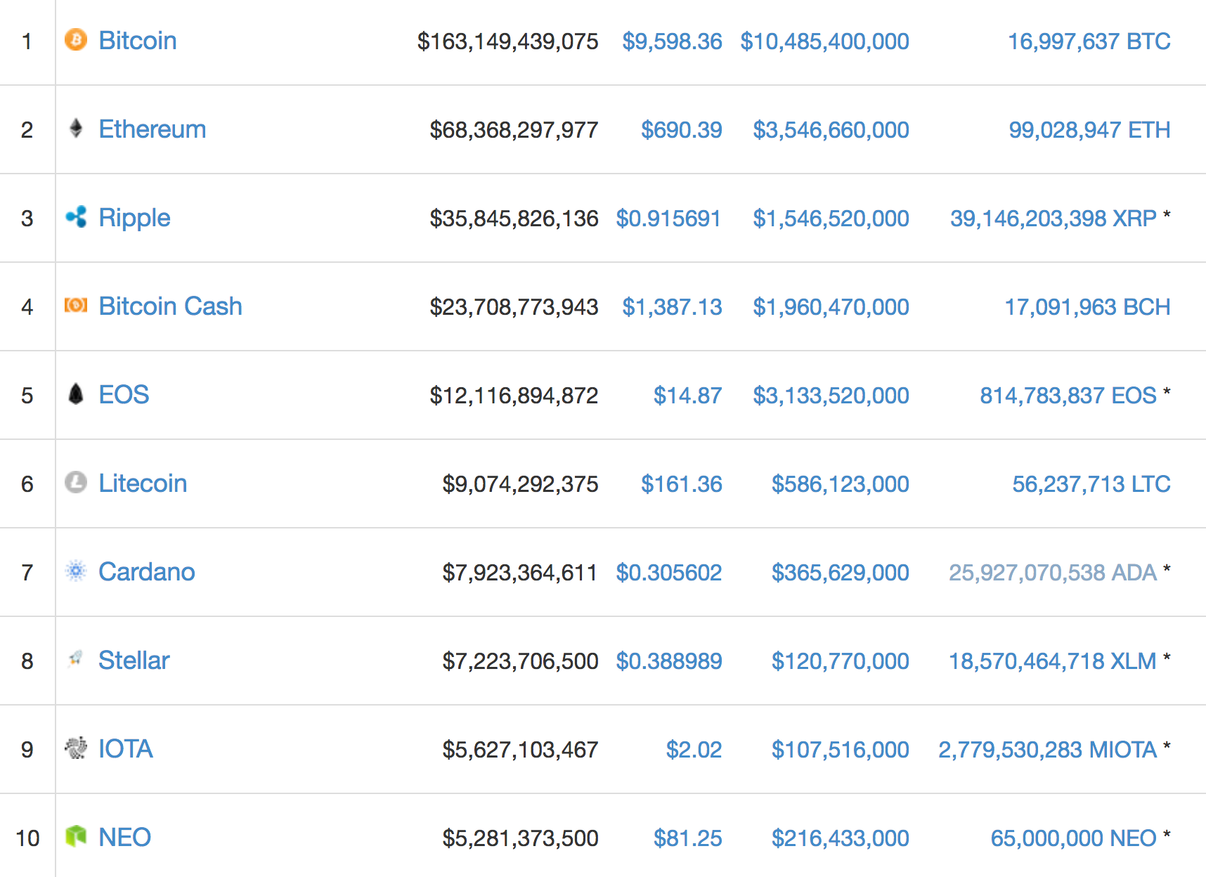Open the EOS name link
1206x877 pixels.
click(124, 395)
